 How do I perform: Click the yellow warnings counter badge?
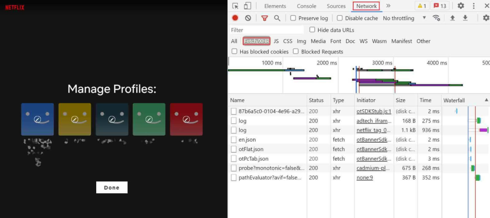[x=422, y=6]
